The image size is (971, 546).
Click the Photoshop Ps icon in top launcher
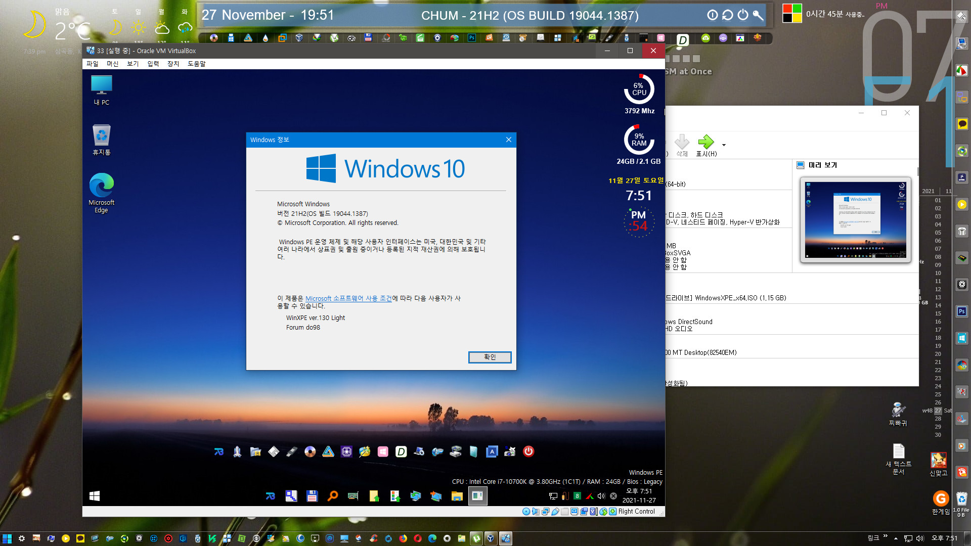pyautogui.click(x=472, y=38)
